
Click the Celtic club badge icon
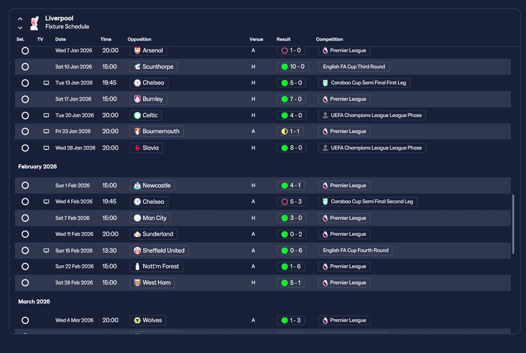[137, 116]
